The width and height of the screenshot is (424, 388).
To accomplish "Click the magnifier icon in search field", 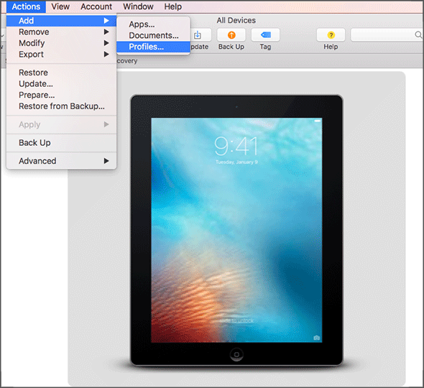I will 418,34.
